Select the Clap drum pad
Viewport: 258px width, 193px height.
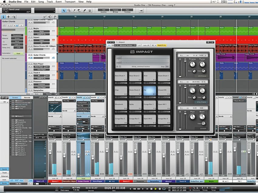pos(121,90)
